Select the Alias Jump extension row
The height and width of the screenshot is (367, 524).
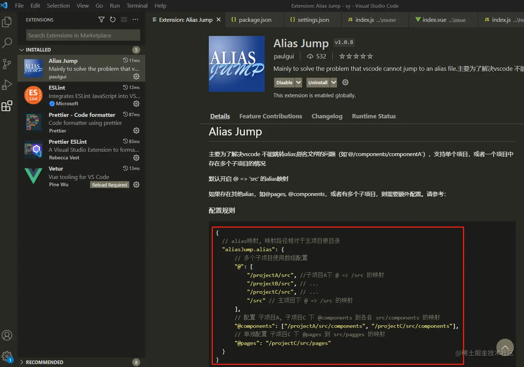click(81, 68)
